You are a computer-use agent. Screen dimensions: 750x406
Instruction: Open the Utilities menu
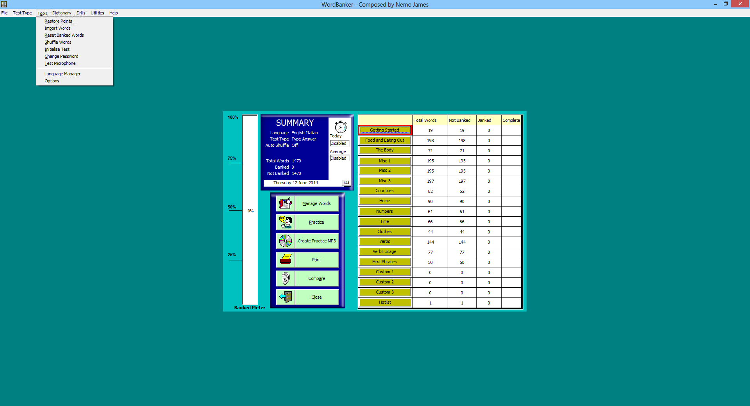pos(97,13)
